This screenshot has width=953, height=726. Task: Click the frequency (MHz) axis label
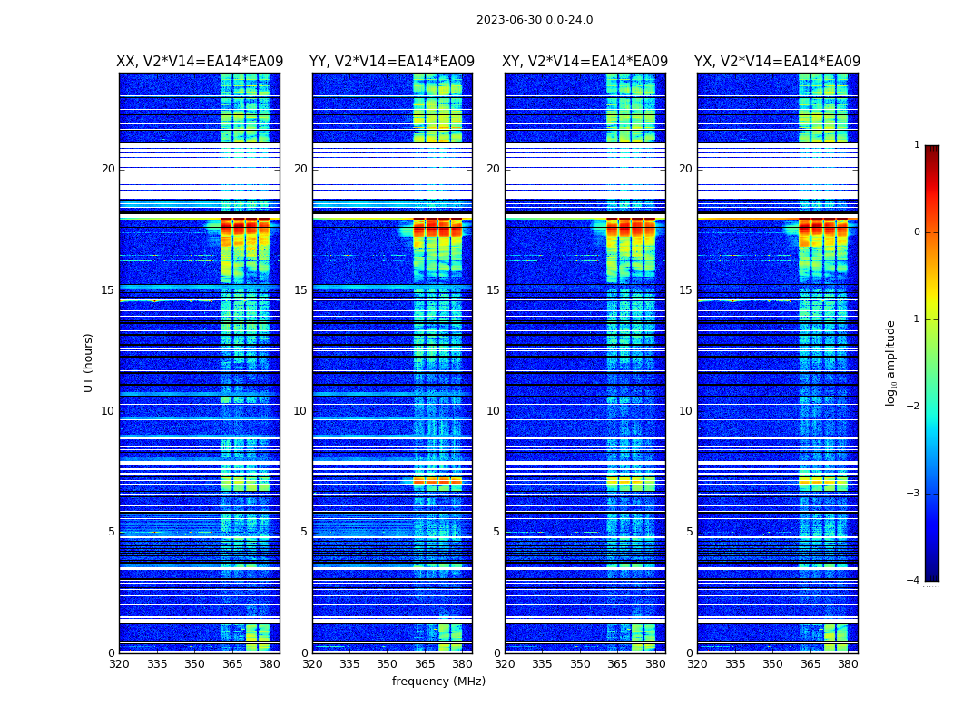click(438, 682)
